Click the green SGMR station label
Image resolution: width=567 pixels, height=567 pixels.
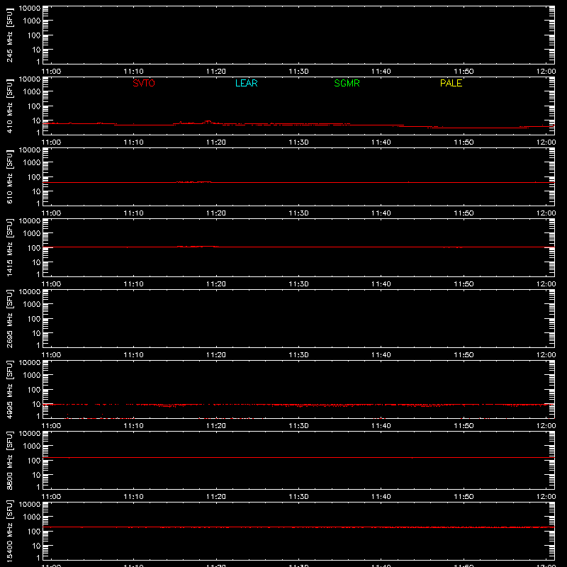click(347, 83)
